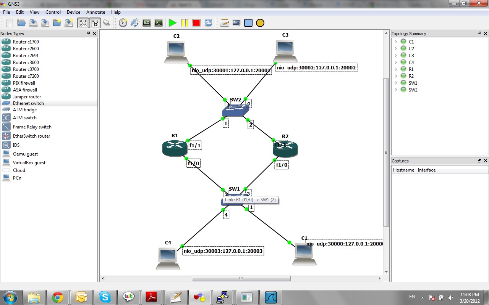Expand SW2 in Topology Summary
The width and height of the screenshot is (489, 305).
396,90
